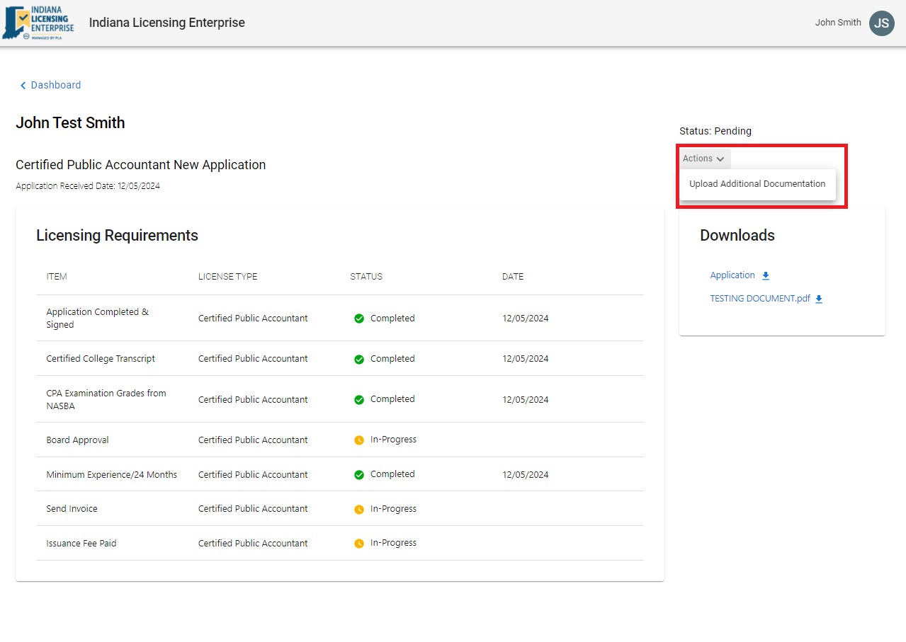
Task: Select the CPA Examination Grades from NASBA row
Action: pos(106,399)
